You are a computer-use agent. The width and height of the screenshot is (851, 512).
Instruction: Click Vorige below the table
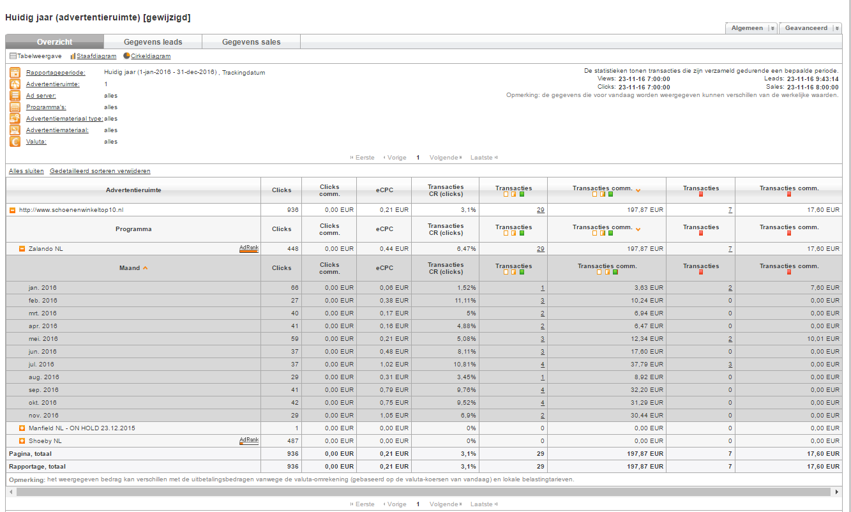[396, 504]
